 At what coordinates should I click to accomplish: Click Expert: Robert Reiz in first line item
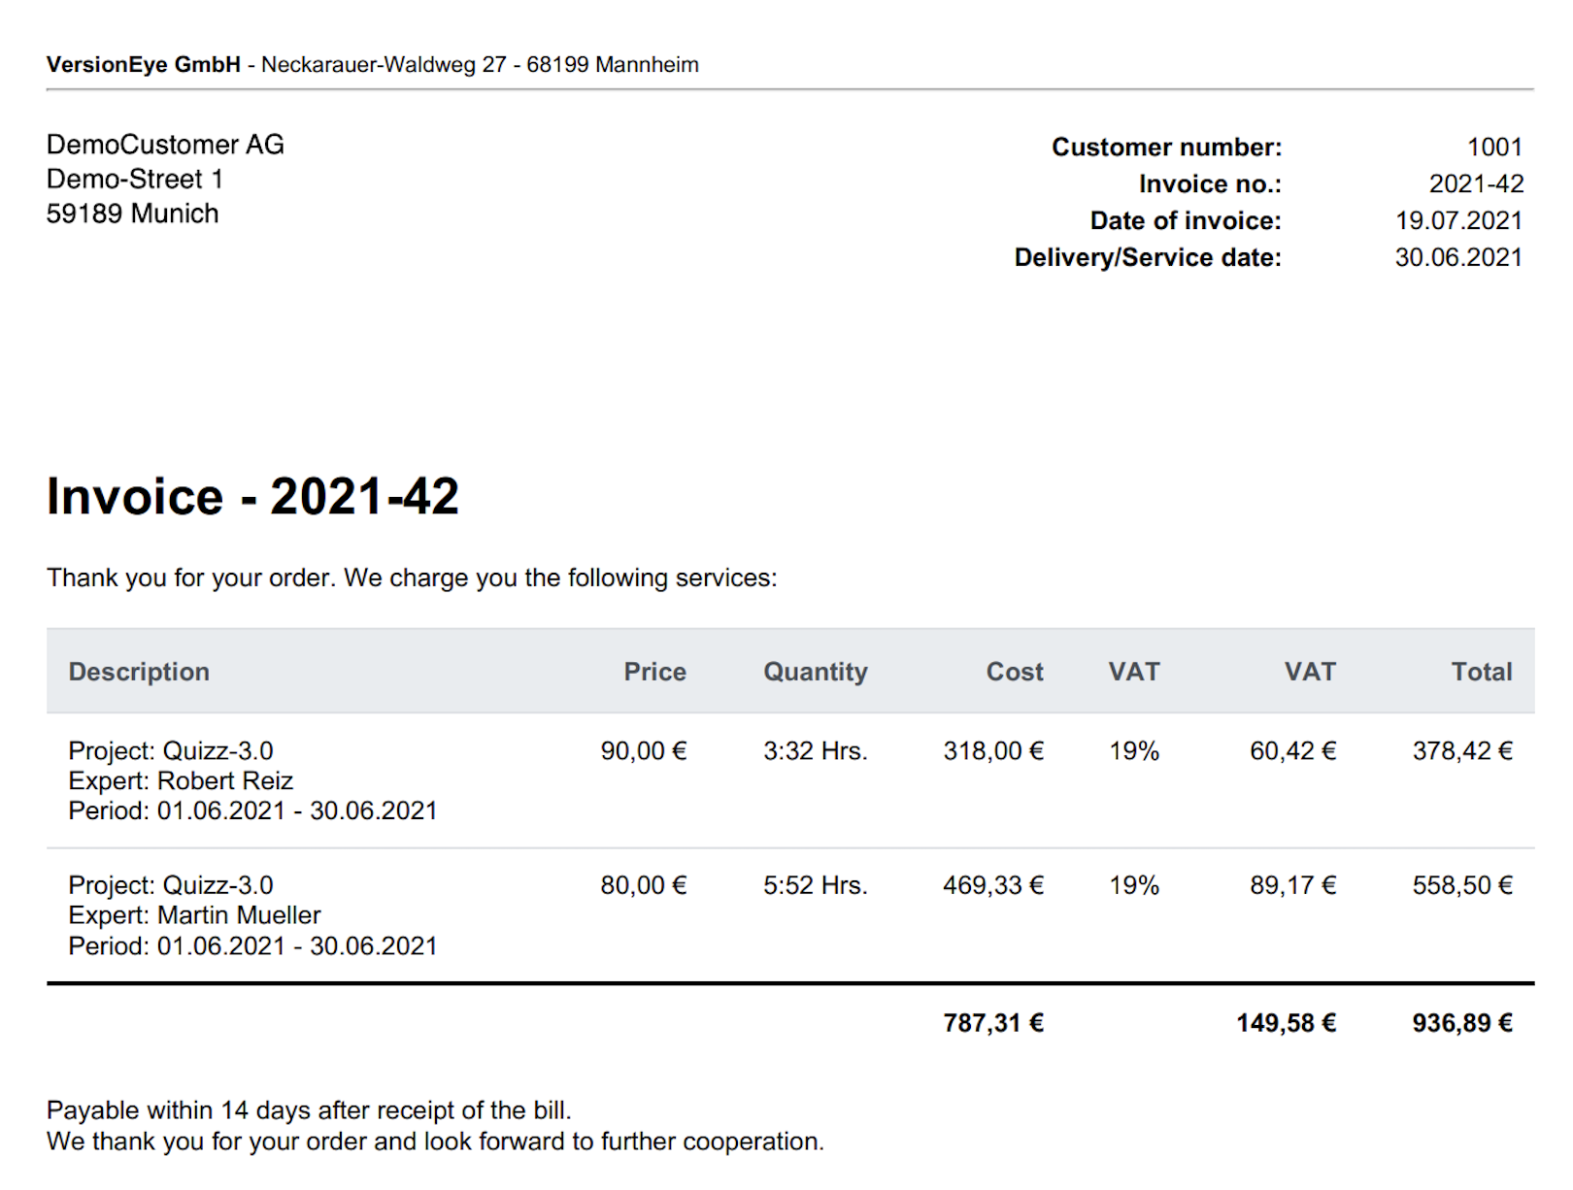point(182,780)
